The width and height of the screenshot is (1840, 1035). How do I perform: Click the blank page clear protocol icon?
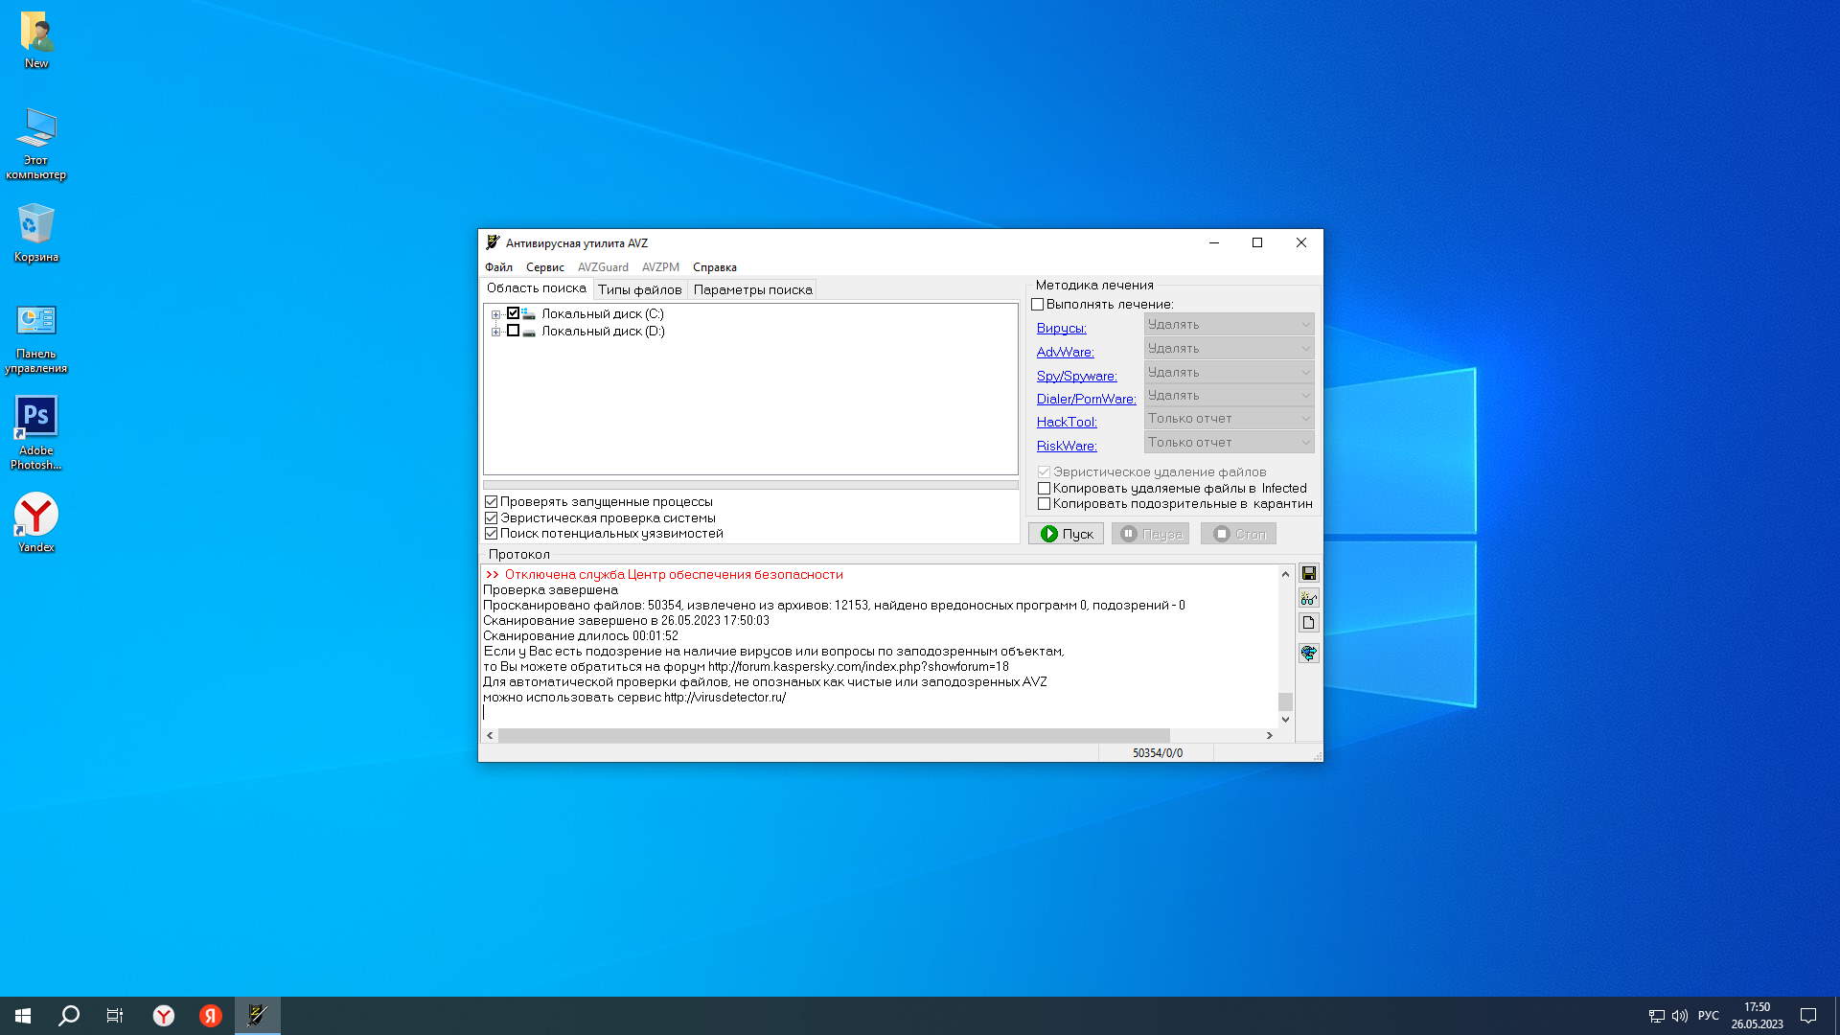pyautogui.click(x=1308, y=623)
